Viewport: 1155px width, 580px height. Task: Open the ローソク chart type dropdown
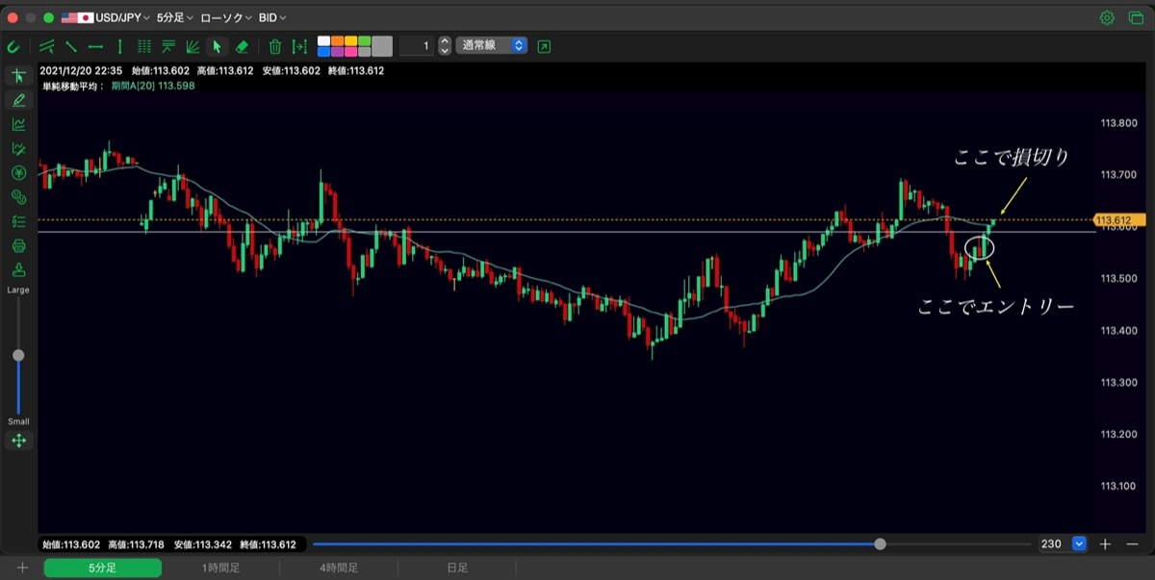226,18
